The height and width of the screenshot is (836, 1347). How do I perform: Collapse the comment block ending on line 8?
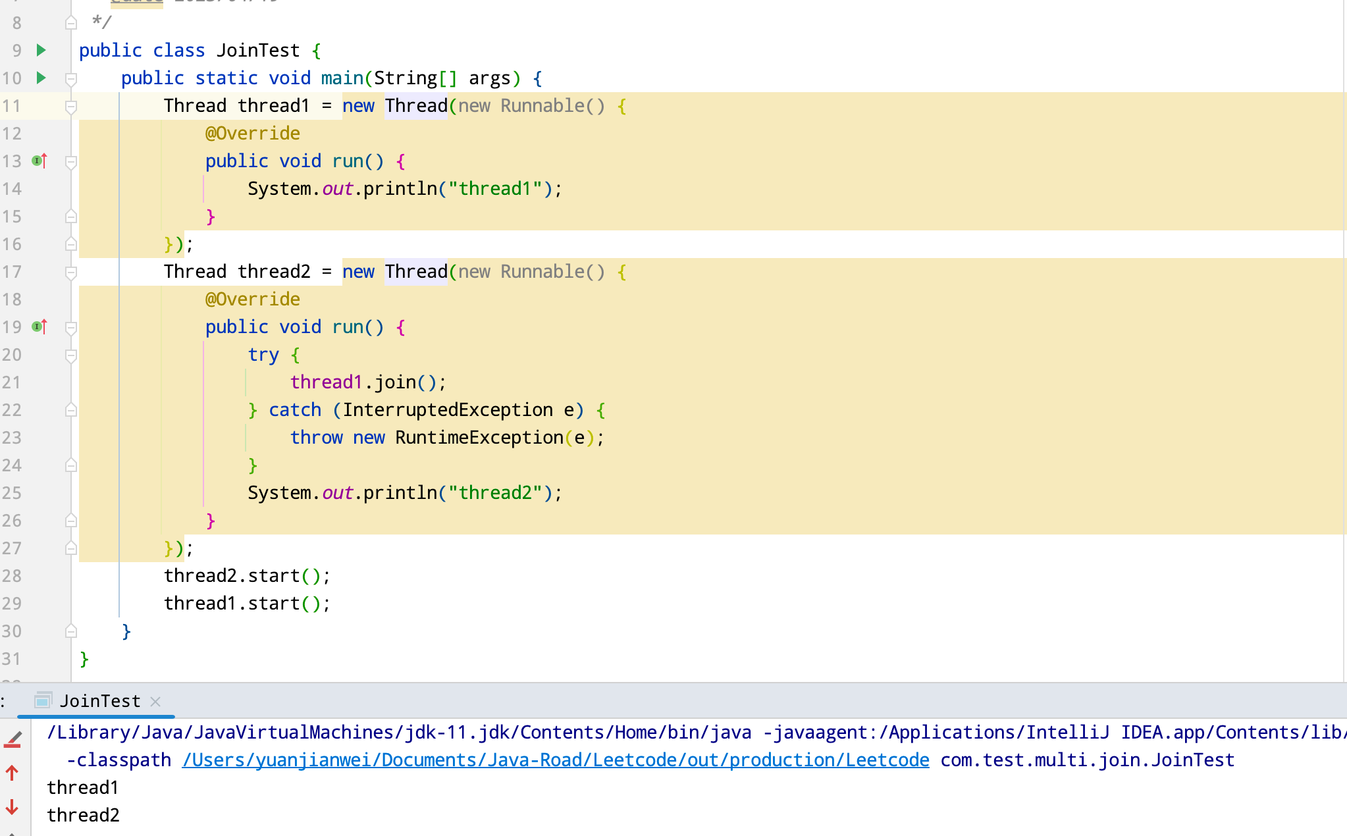pyautogui.click(x=71, y=23)
